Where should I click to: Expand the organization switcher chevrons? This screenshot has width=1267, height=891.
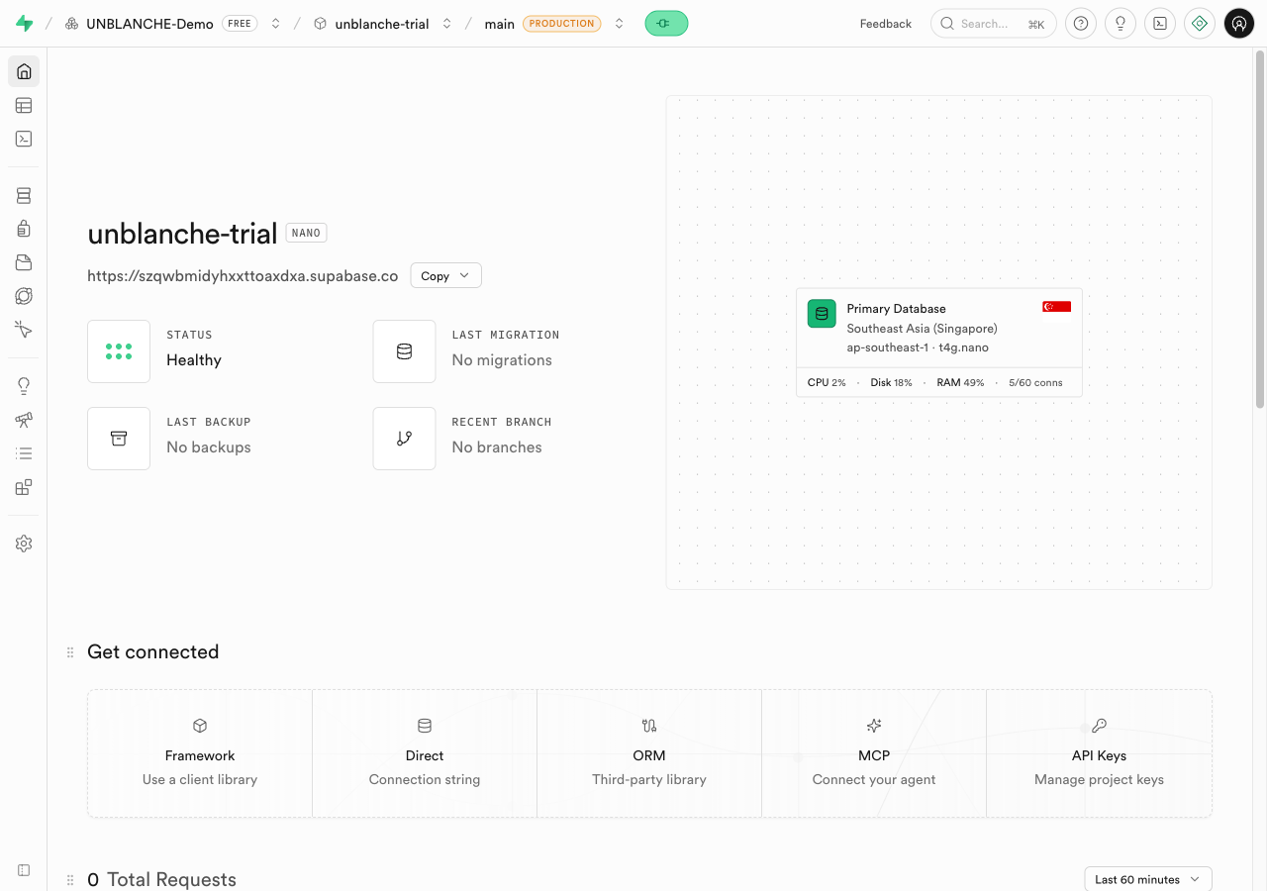pyautogui.click(x=275, y=24)
